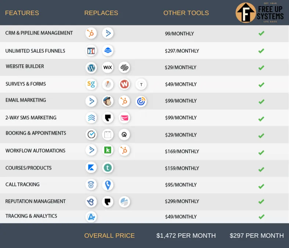Click checkmark for CRM & Pipeline Management
This screenshot has width=289, height=248.
click(x=261, y=33)
